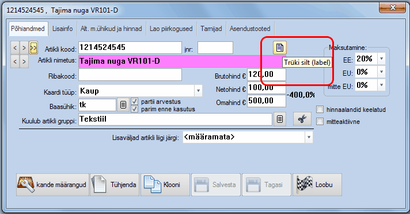
Task: Click the scissors icon beside article group
Action: coord(302,119)
